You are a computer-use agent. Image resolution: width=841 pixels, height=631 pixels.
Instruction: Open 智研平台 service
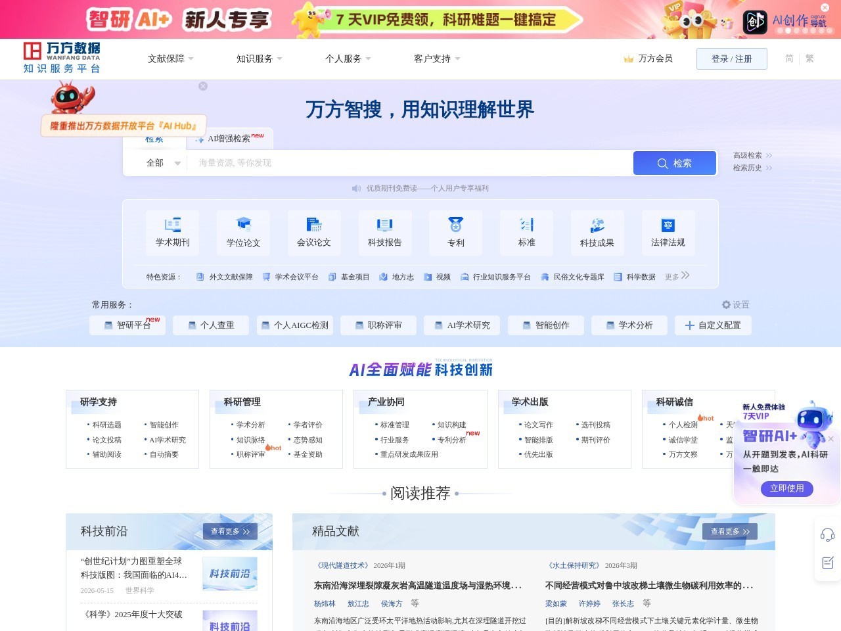[x=127, y=325]
